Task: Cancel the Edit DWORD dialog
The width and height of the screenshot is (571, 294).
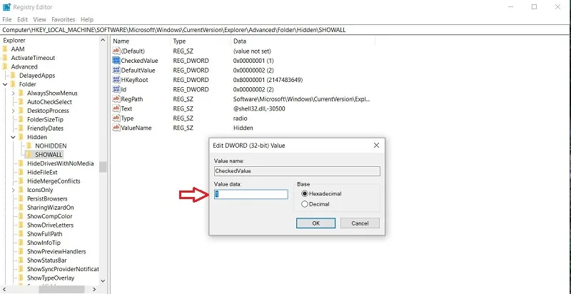Action: [x=360, y=223]
